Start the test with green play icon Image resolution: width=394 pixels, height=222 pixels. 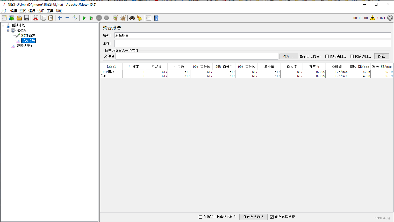tap(84, 18)
